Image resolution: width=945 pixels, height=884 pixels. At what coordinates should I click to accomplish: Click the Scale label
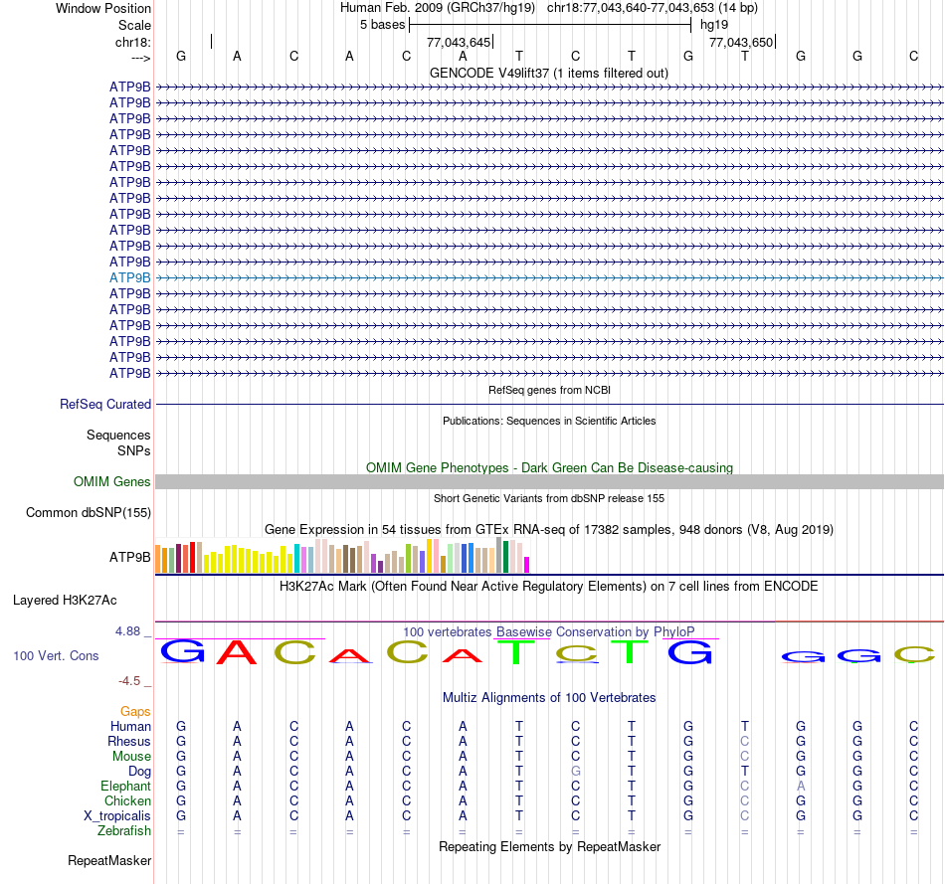[x=134, y=25]
